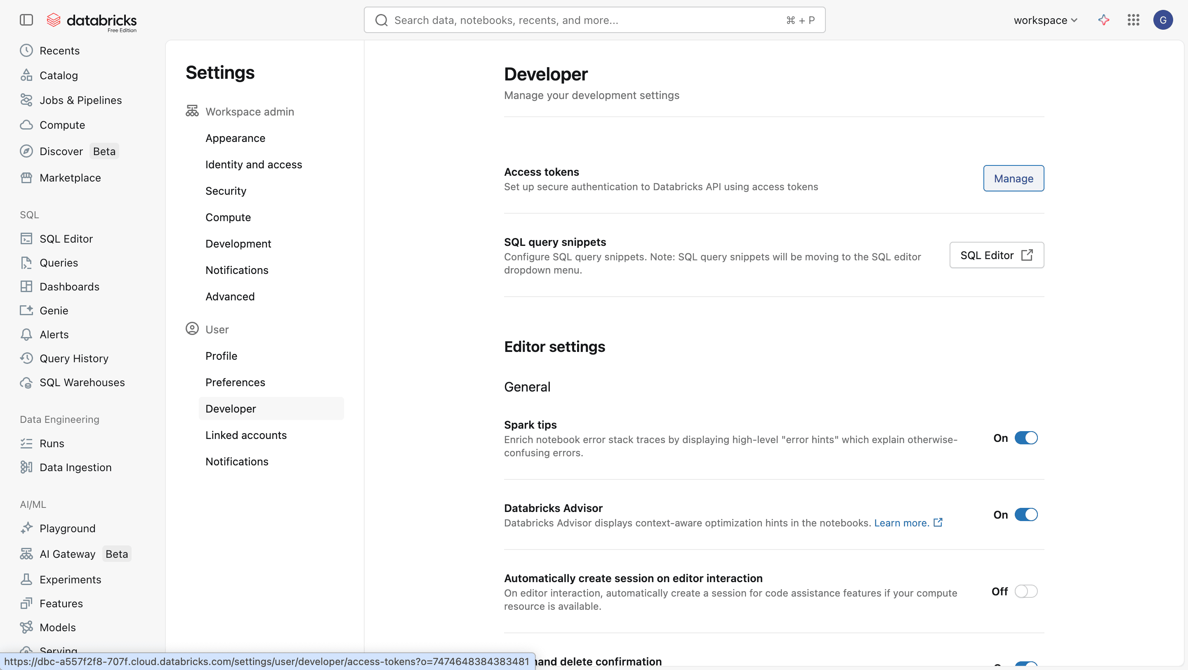1188x670 pixels.
Task: Switch to Identity and access settings
Action: pos(254,164)
